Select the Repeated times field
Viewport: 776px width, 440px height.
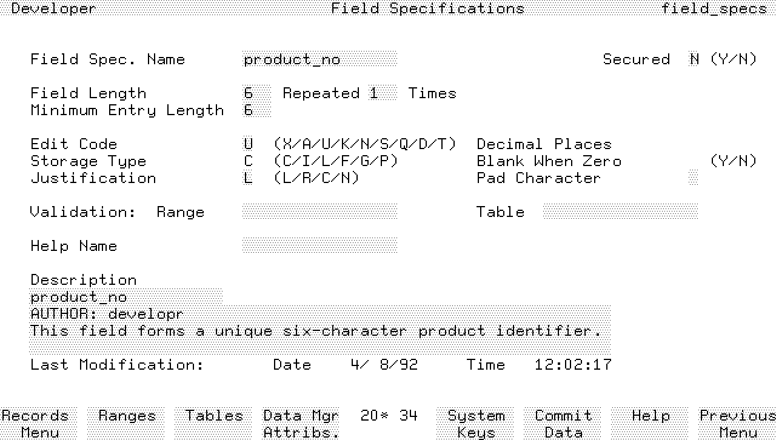[x=383, y=93]
